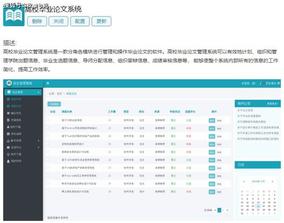
Task: Click the 论文管理 section icon
Action: (x=9, y=92)
